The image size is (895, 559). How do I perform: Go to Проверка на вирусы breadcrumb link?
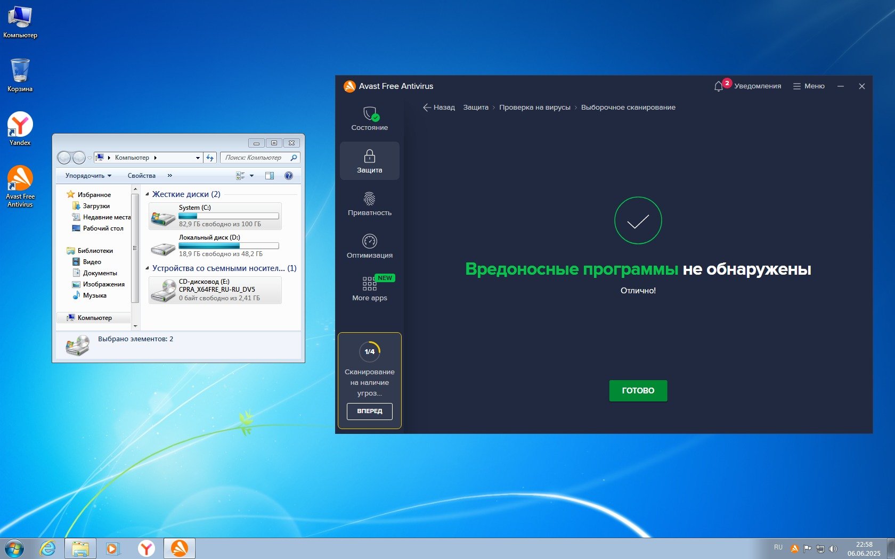(534, 108)
